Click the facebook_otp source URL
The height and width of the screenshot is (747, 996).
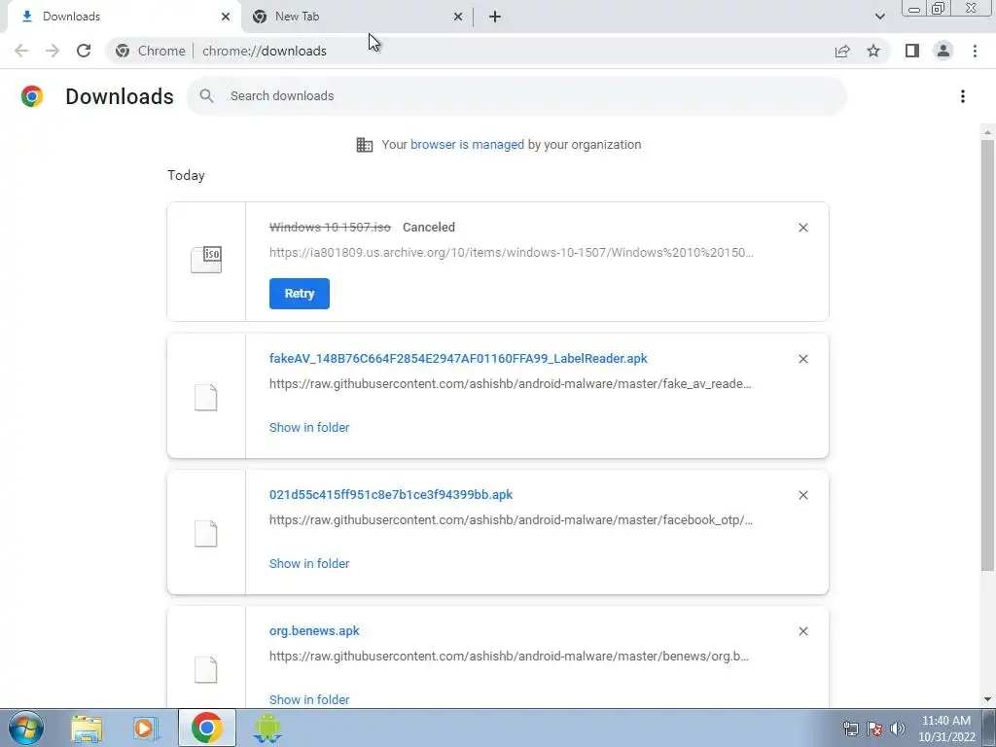tap(512, 519)
